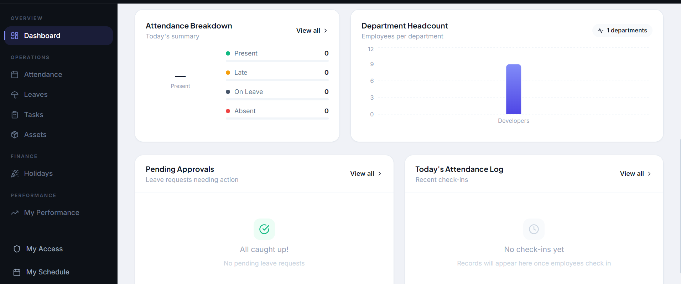Click the On Leave progress bar

[277, 99]
